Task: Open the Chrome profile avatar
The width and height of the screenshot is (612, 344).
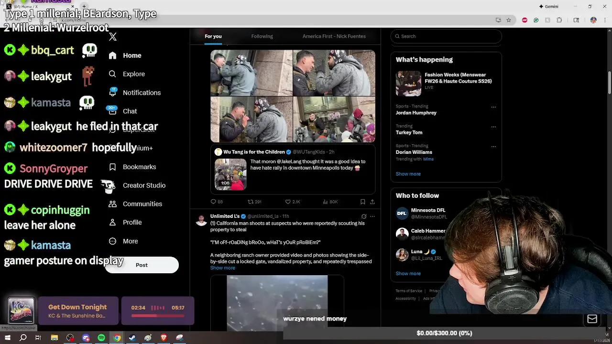Action: pyautogui.click(x=593, y=20)
